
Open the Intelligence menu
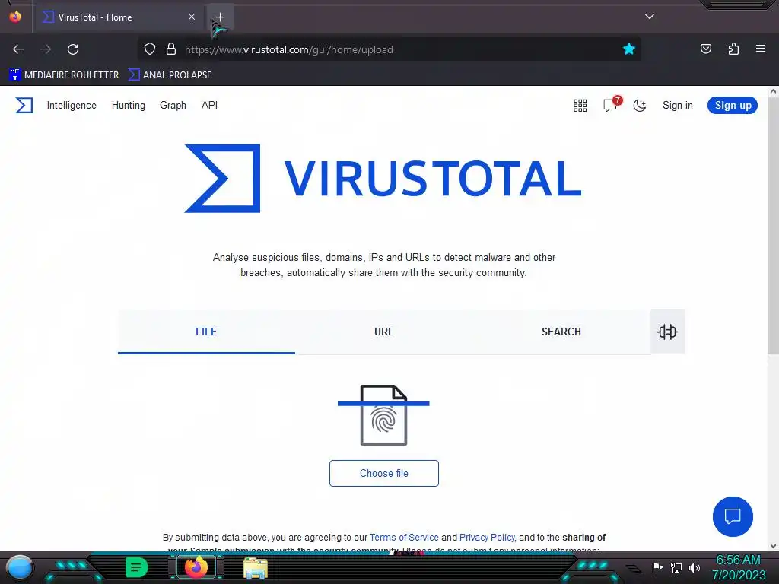(72, 105)
